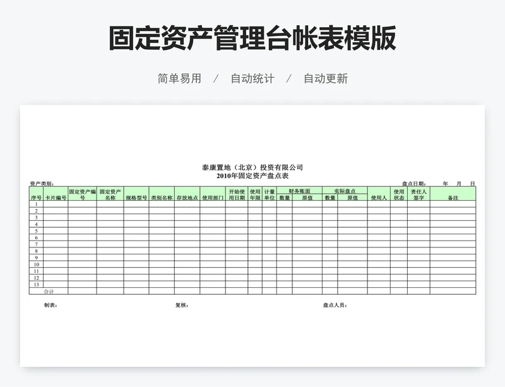Screen dimensions: 505x387
Task: Select the 使用状态 column header
Action: click(x=399, y=194)
